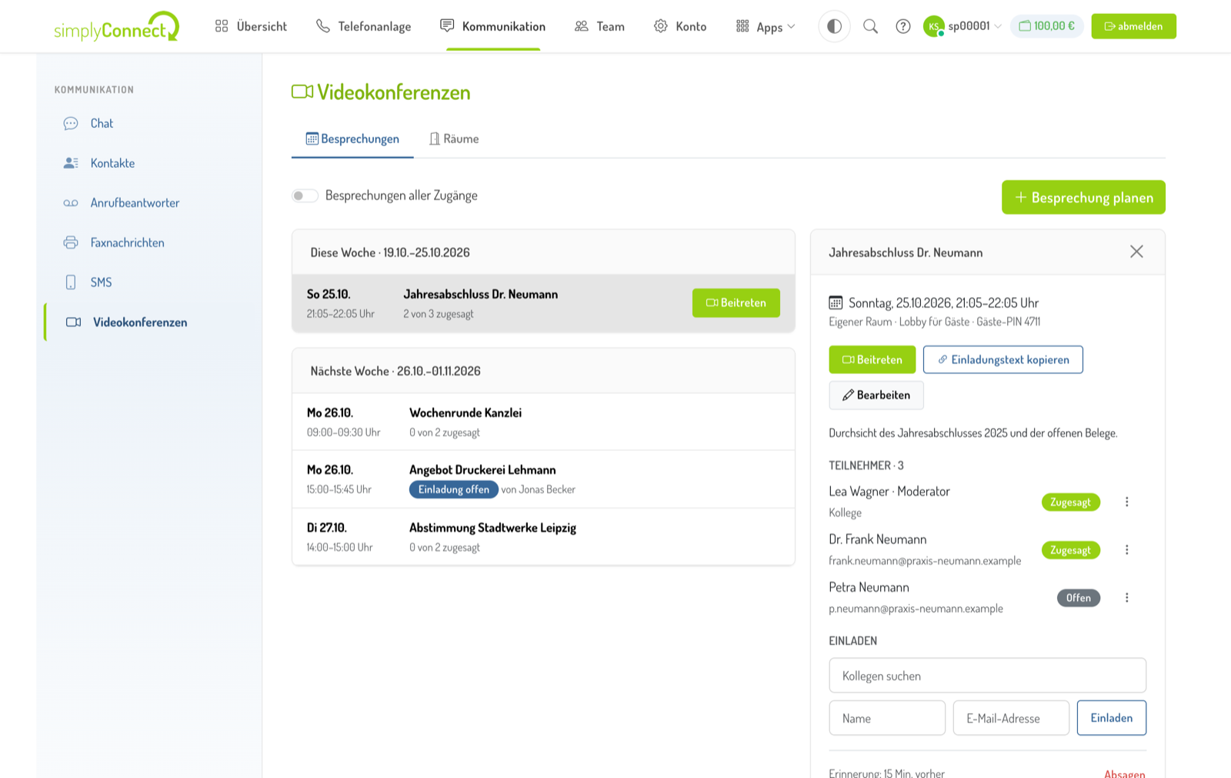Click the simplyConnect logo
The width and height of the screenshot is (1231, 778).
(116, 26)
